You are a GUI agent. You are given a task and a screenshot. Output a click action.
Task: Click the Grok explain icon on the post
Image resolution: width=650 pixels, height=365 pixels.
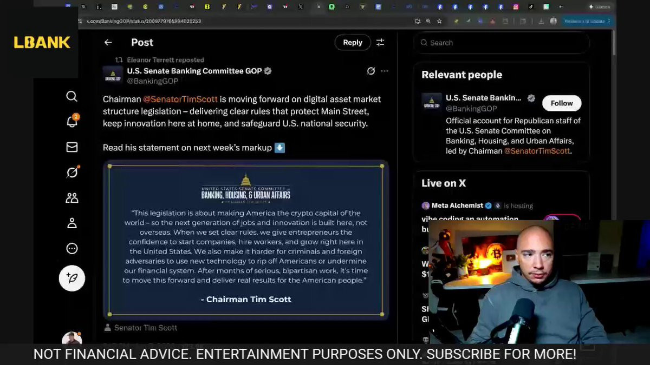[371, 71]
